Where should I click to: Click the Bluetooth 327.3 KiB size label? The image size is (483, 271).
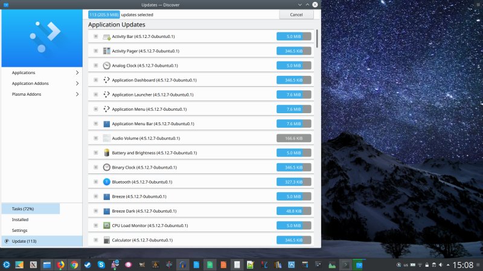[x=294, y=182]
